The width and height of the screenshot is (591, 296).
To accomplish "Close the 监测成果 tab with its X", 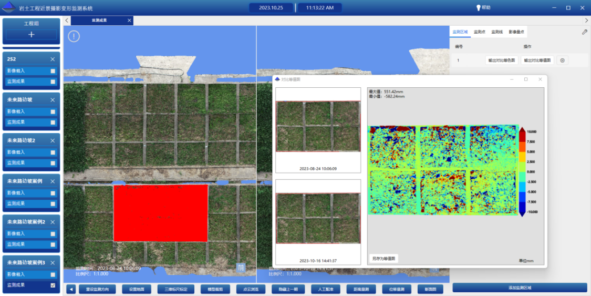I will 129,21.
